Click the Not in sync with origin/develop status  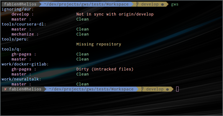(115, 14)
